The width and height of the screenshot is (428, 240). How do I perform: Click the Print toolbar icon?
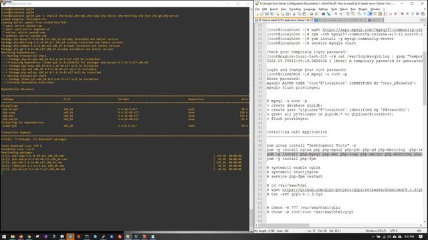[x=287, y=14]
